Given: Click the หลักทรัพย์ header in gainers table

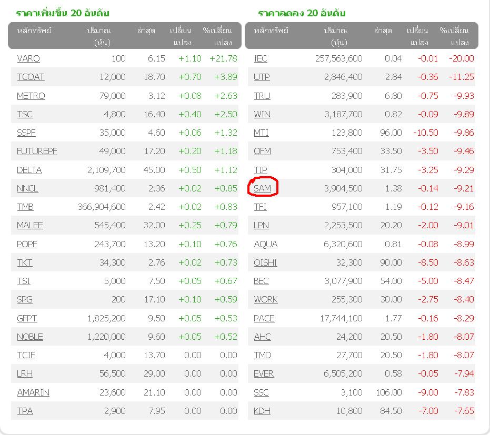Looking at the screenshot, I should point(34,31).
